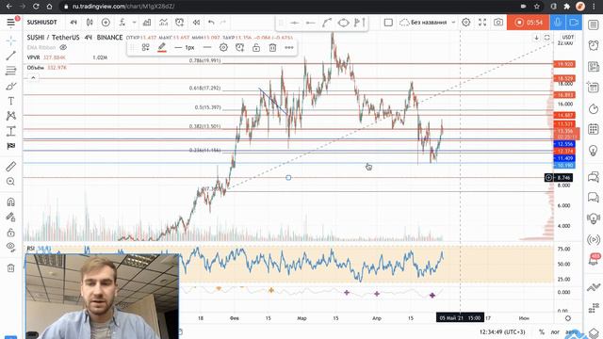
Task: Delete the selected drawing
Action: click(x=272, y=48)
